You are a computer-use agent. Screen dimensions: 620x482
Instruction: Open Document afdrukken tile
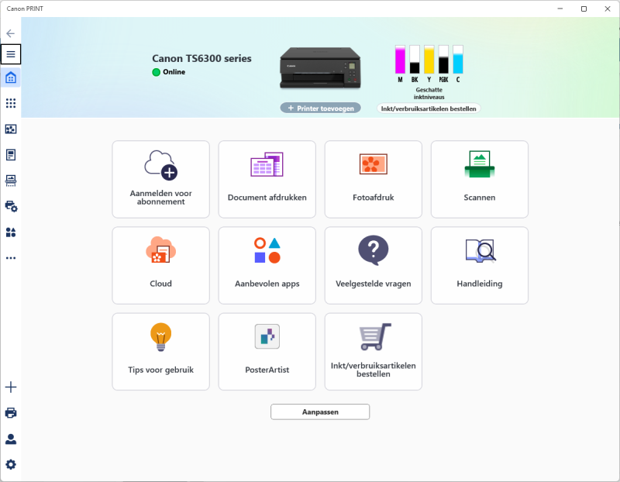point(267,179)
